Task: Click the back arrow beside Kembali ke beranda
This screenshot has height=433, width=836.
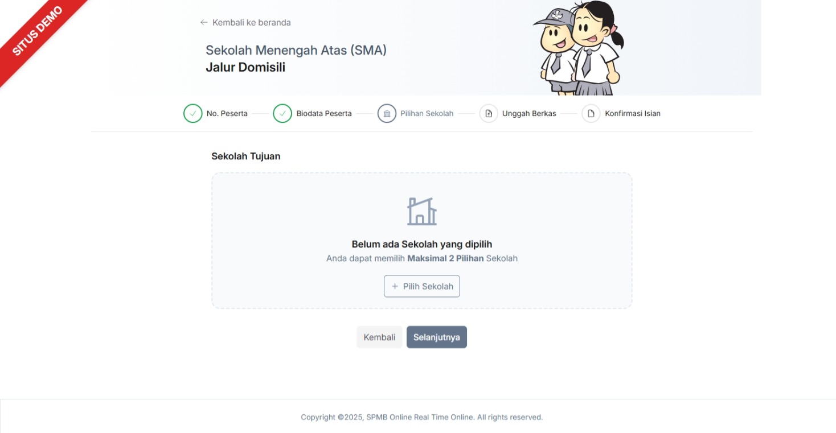Action: pyautogui.click(x=203, y=22)
